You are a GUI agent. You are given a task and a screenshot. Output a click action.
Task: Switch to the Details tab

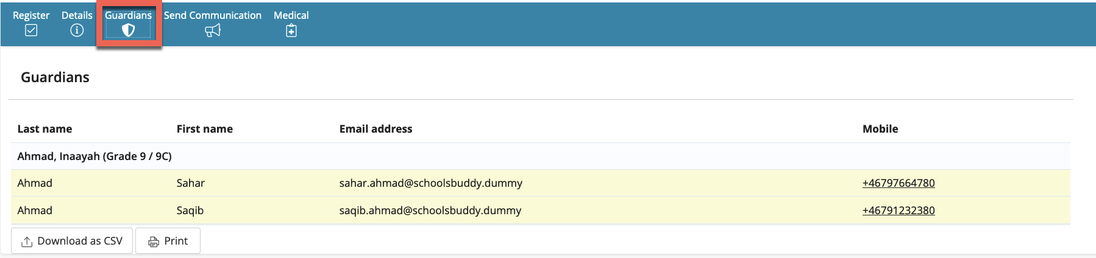point(77,15)
